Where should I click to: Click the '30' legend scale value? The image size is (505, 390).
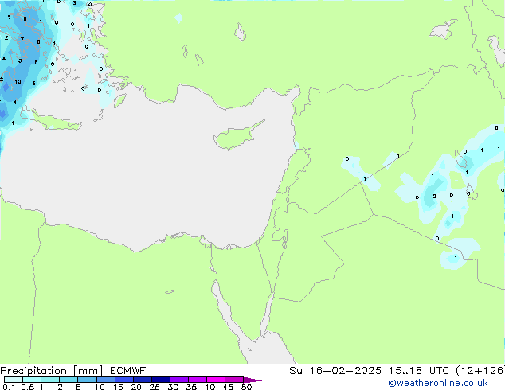coord(173,387)
